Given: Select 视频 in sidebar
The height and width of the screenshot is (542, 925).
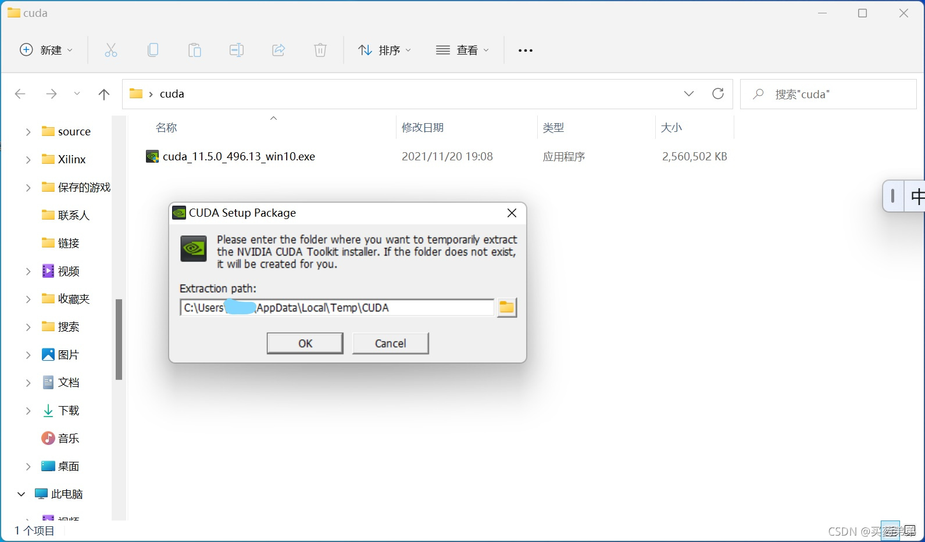Looking at the screenshot, I should (x=60, y=271).
